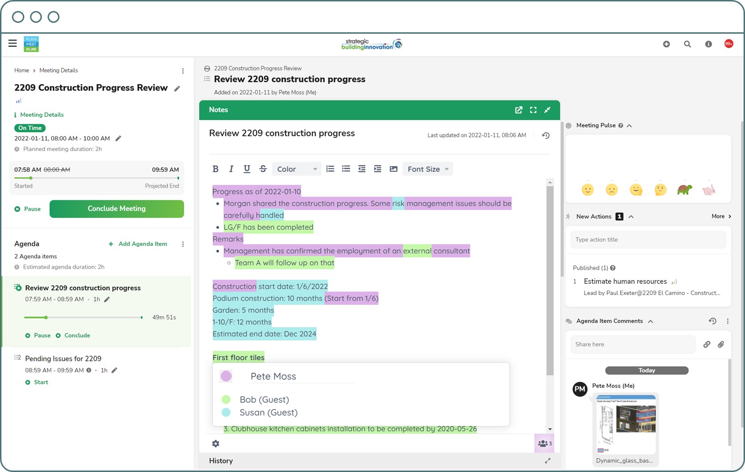Viewport: 745px width, 472px height.
Task: Click Add Agenda Item link
Action: (138, 244)
